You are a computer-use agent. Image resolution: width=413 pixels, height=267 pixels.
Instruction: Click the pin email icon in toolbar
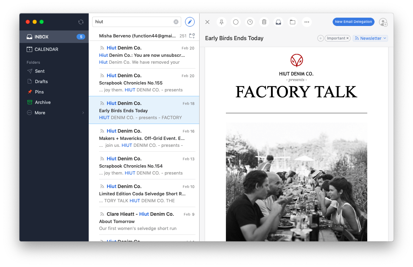[x=221, y=22]
